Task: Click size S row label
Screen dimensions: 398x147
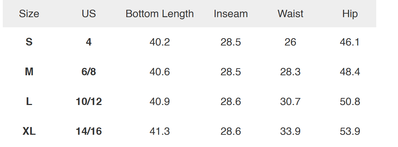Action: (29, 42)
